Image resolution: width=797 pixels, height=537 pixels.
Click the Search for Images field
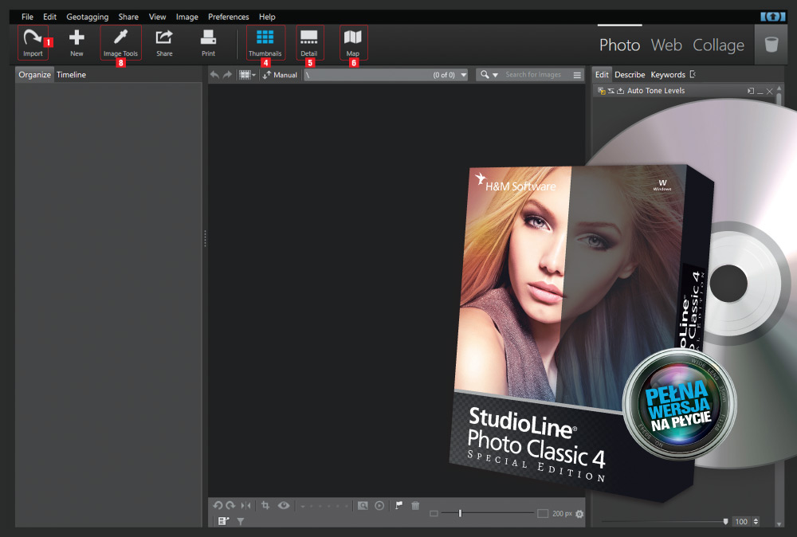pyautogui.click(x=532, y=74)
